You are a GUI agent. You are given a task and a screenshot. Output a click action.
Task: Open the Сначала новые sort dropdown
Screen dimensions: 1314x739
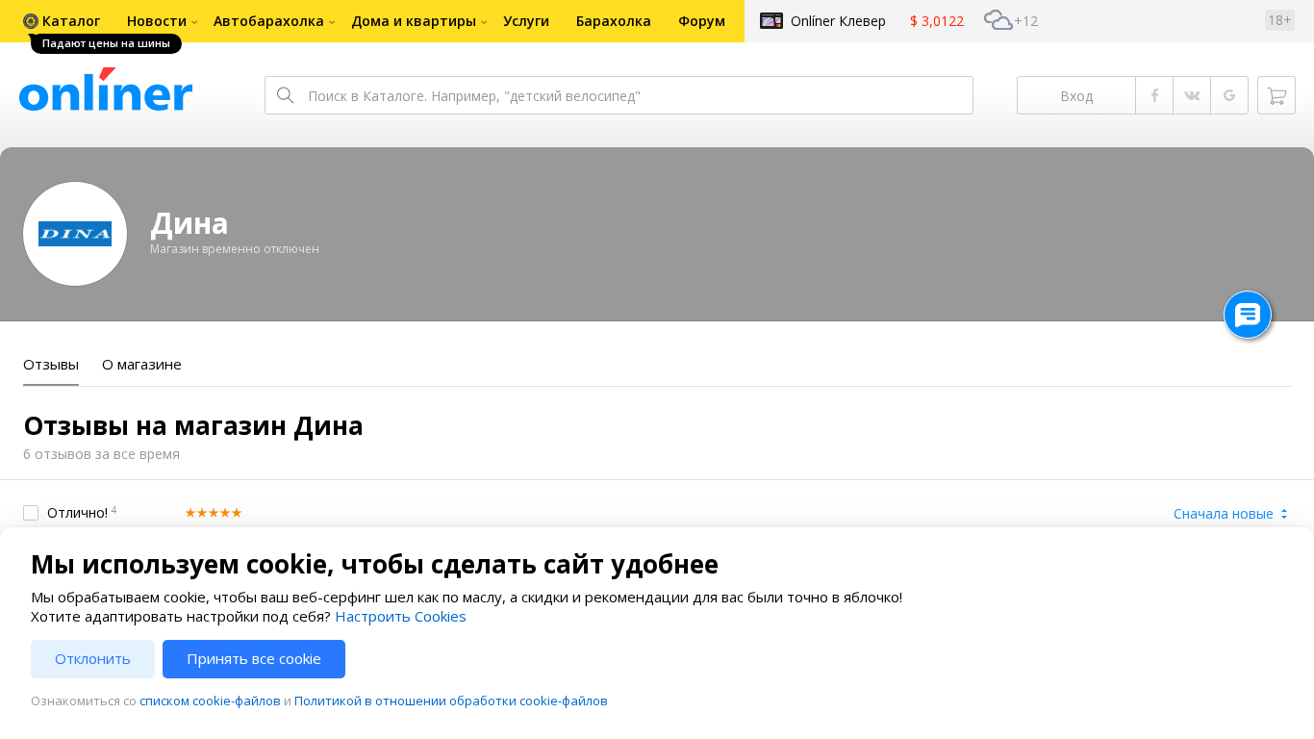coord(1229,514)
